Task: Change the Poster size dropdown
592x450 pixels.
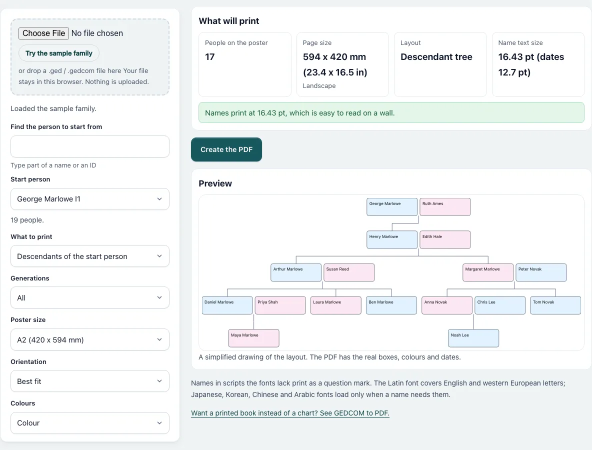Action: point(90,340)
